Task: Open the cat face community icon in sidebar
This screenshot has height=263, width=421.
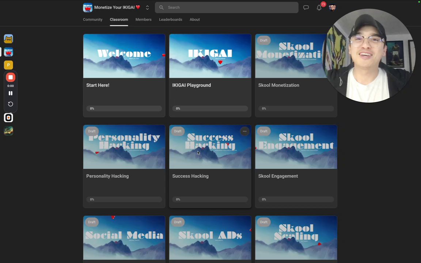Action: click(x=8, y=39)
